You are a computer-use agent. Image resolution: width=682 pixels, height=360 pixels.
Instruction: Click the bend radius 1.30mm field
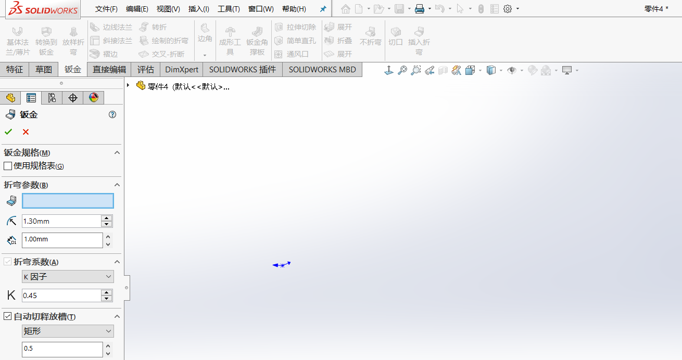click(61, 221)
